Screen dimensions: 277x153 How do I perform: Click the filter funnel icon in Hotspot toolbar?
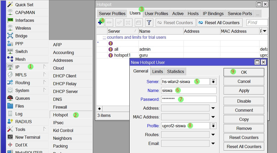coord(149,23)
